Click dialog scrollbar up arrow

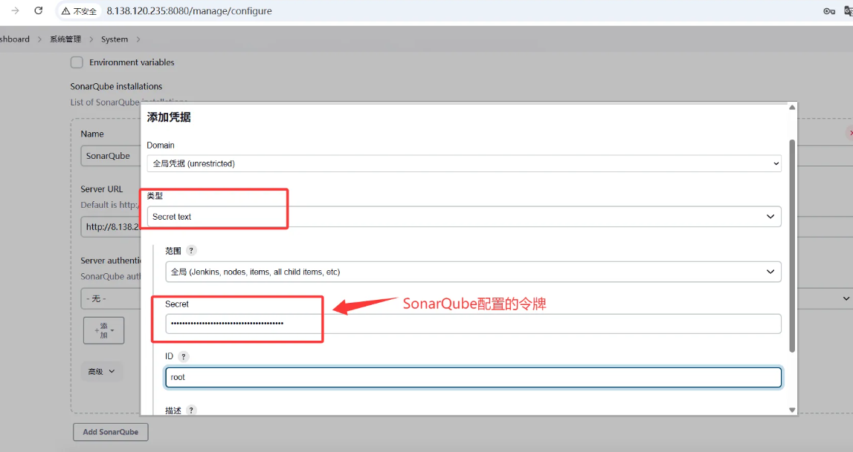tap(792, 108)
